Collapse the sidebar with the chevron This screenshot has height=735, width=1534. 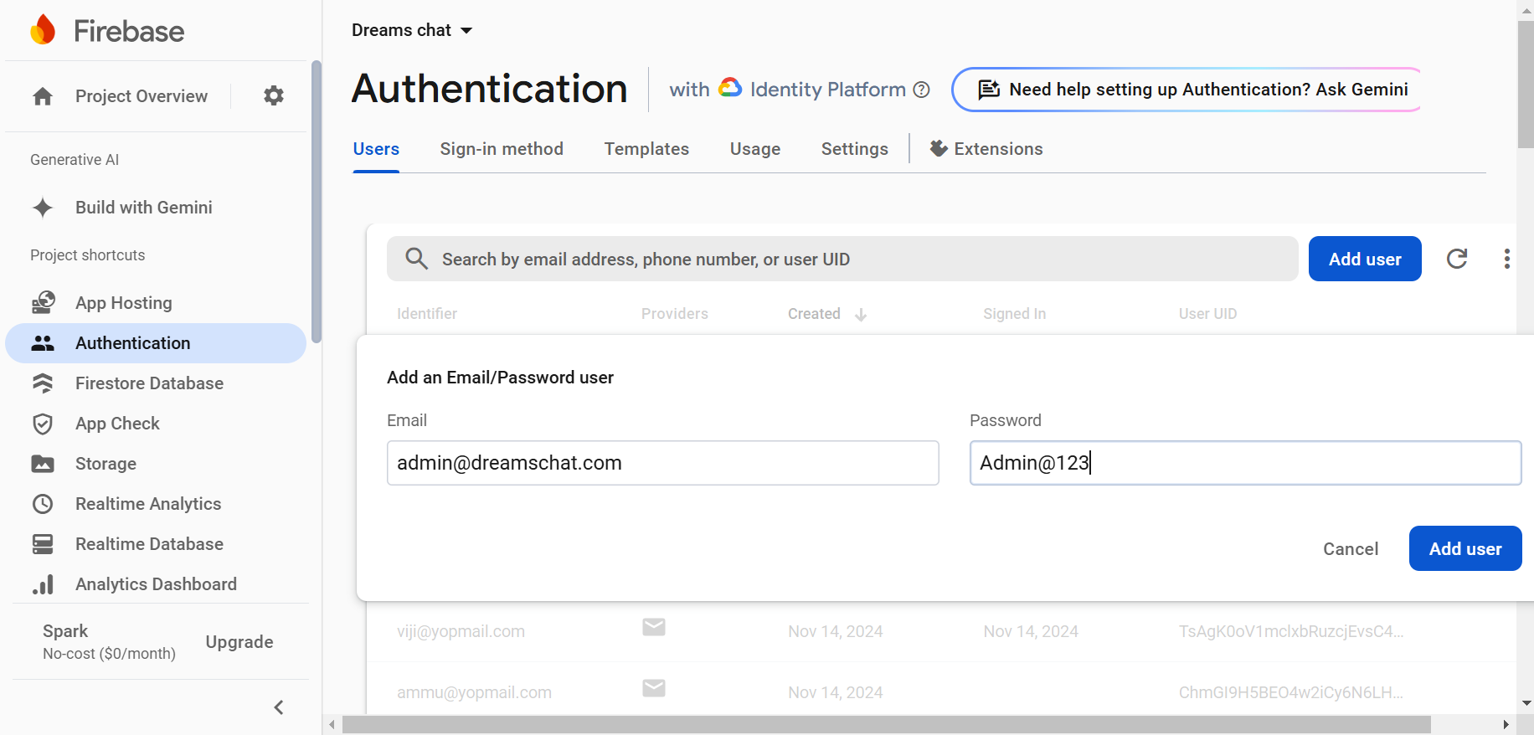click(x=279, y=707)
